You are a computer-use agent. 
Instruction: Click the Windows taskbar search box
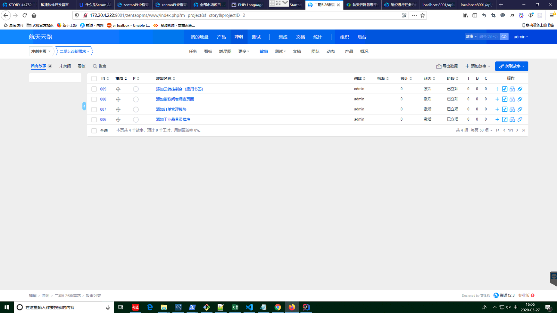coord(63,307)
